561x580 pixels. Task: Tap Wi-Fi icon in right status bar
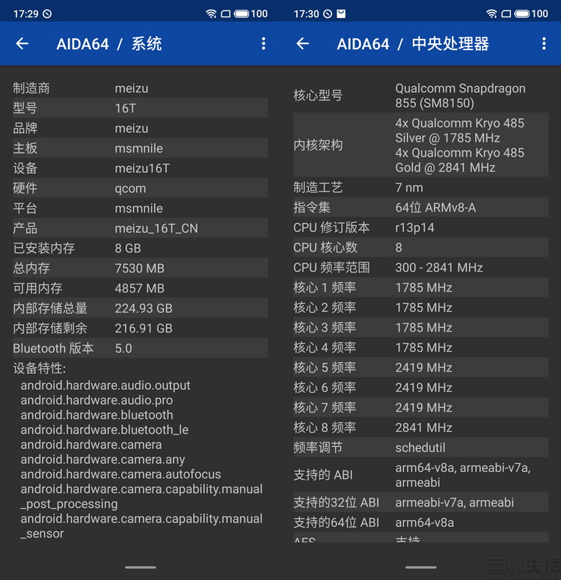click(491, 14)
